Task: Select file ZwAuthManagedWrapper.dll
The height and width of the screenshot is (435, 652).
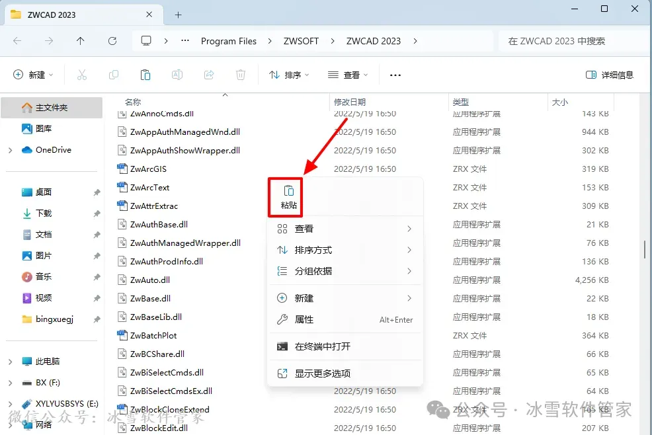Action: pos(185,243)
